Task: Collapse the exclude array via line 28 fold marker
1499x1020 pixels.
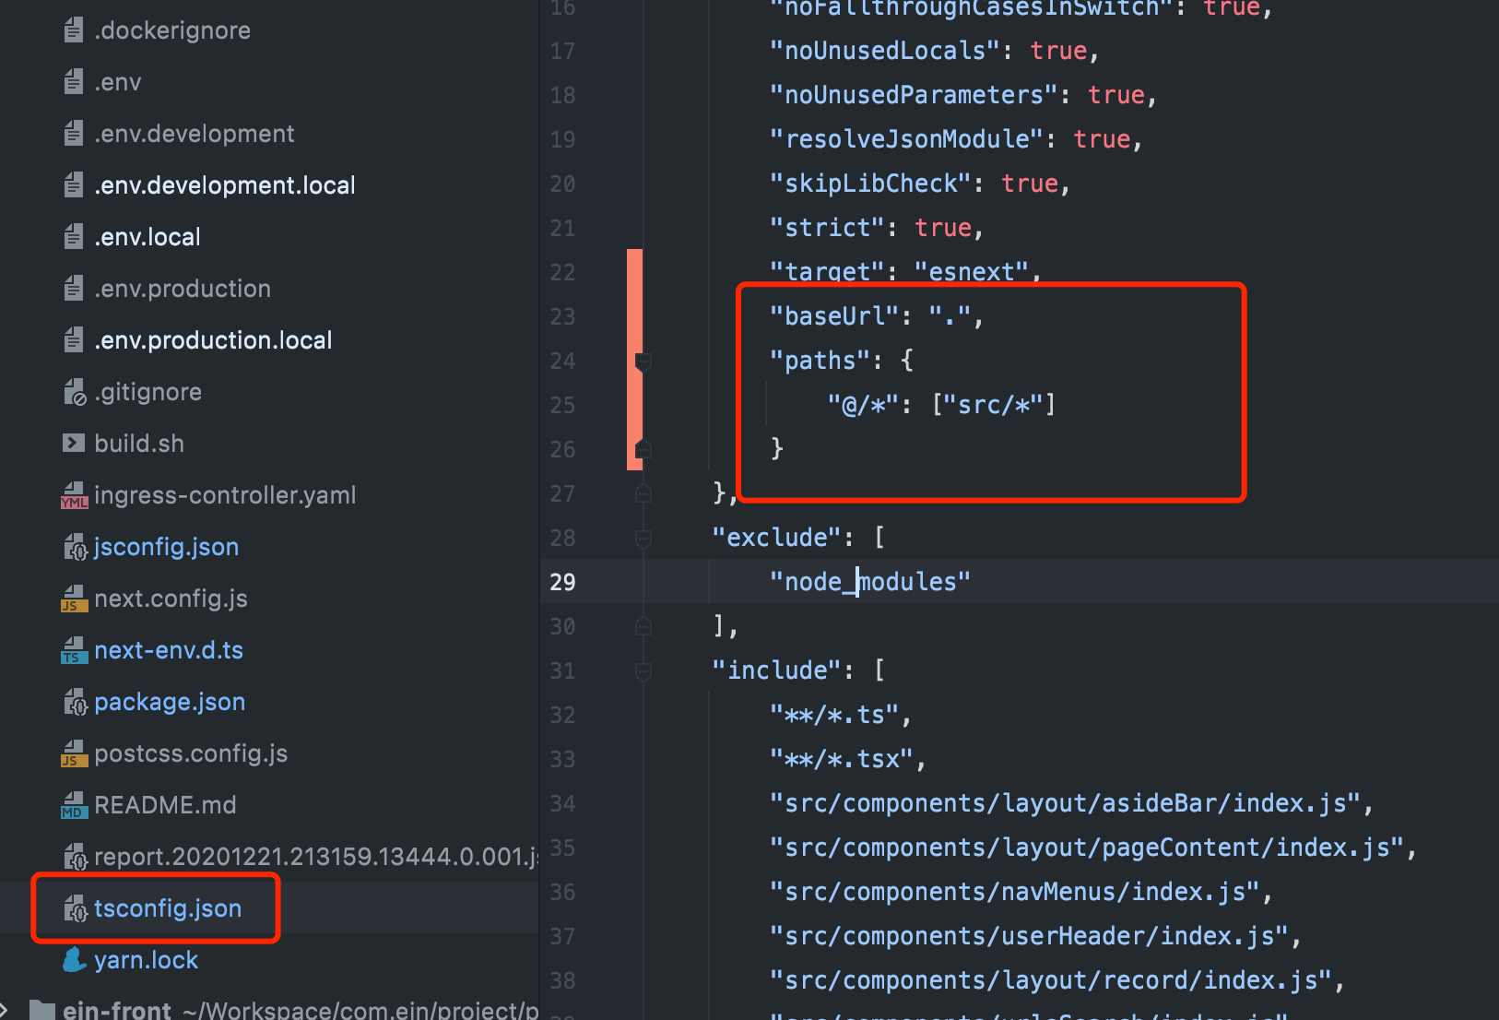Action: tap(643, 538)
